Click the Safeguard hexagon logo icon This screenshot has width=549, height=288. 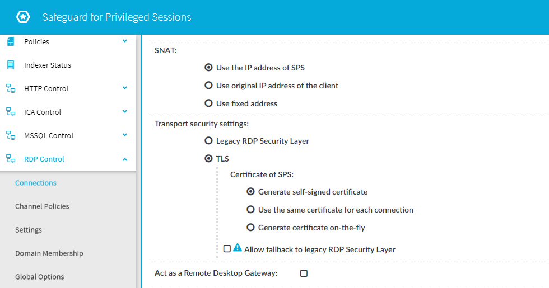[23, 17]
